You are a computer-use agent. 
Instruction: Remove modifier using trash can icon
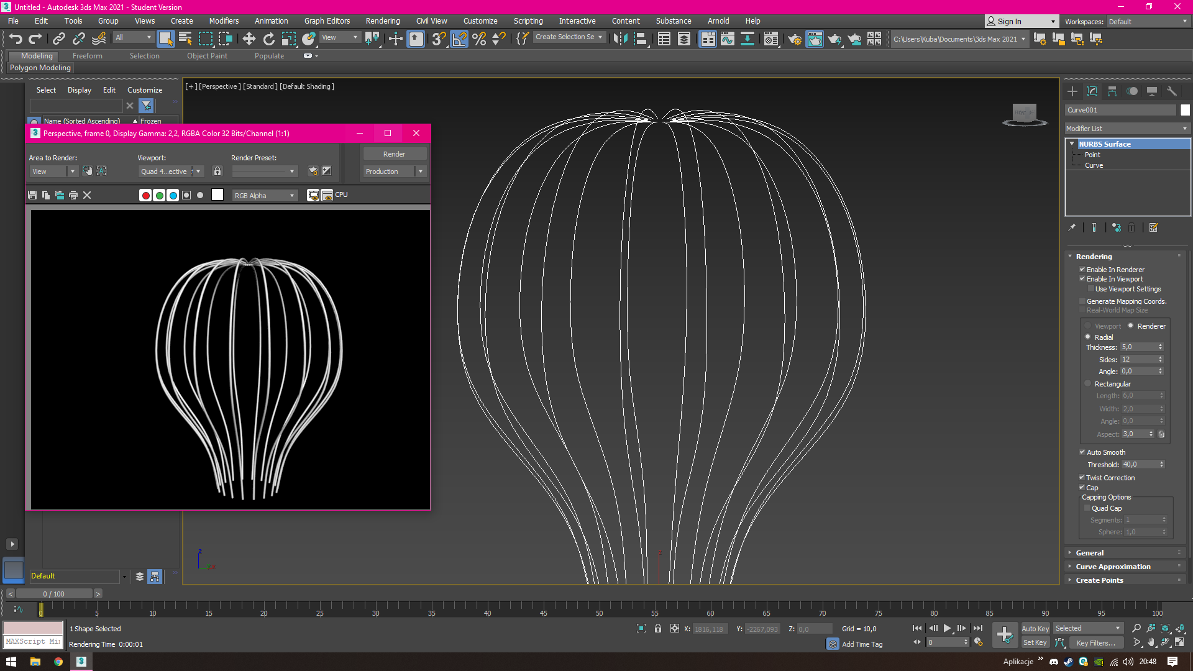click(1131, 227)
